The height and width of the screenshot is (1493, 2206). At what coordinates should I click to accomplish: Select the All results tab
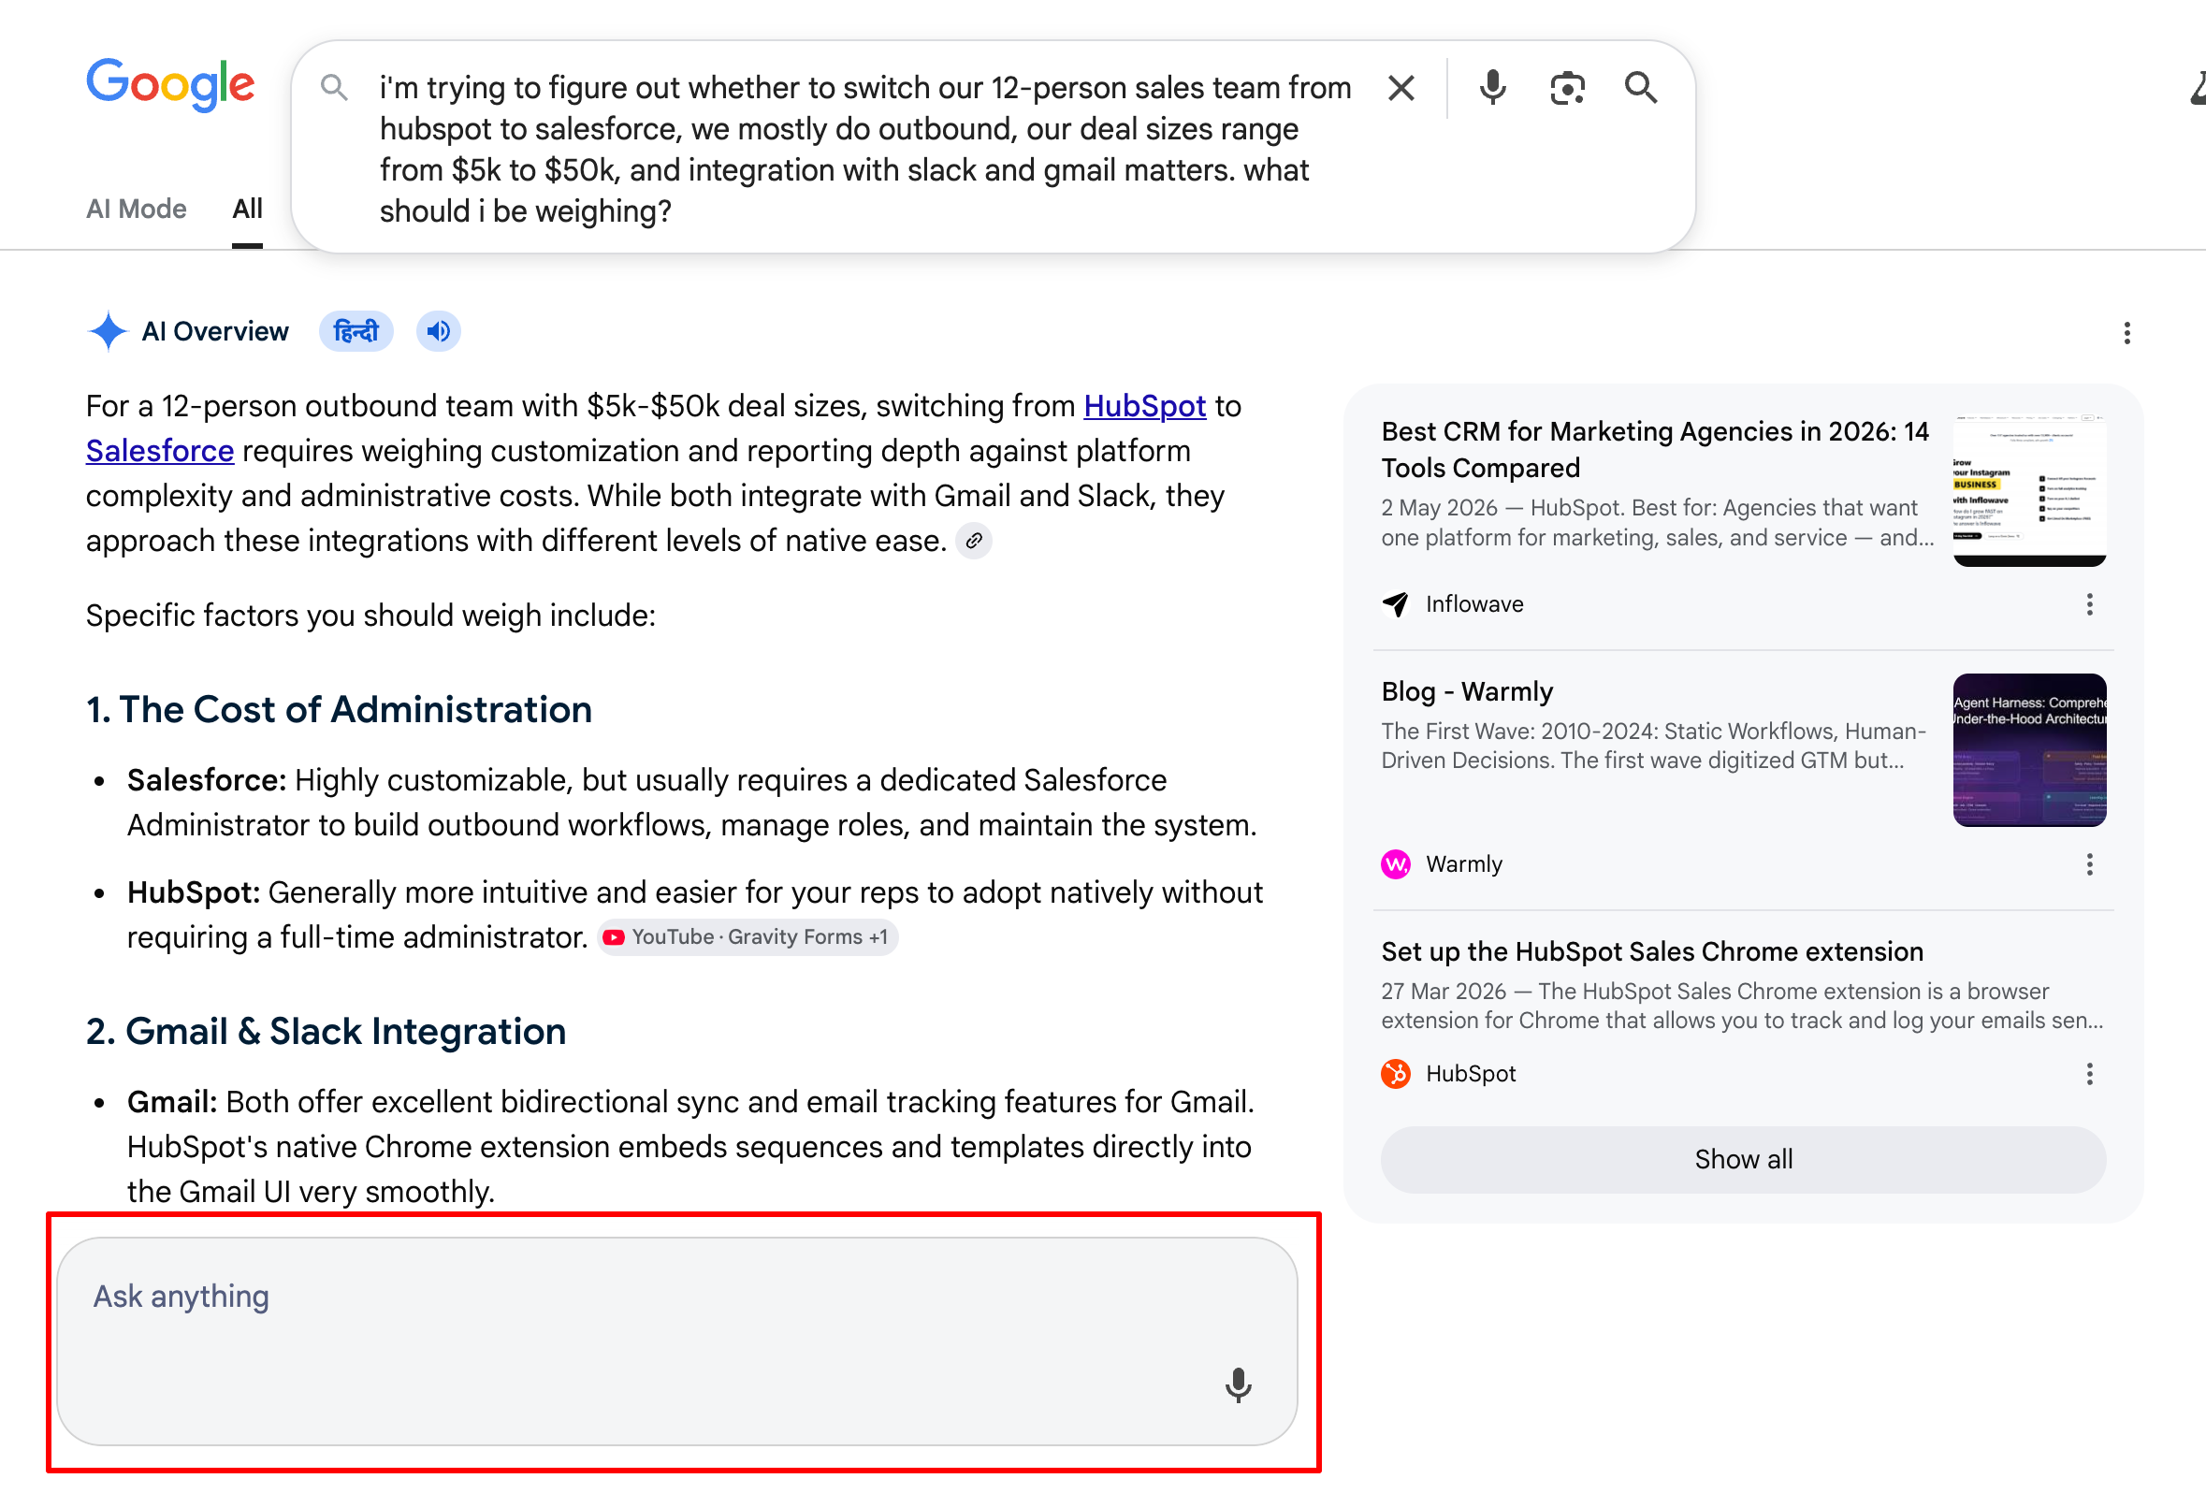click(x=247, y=209)
